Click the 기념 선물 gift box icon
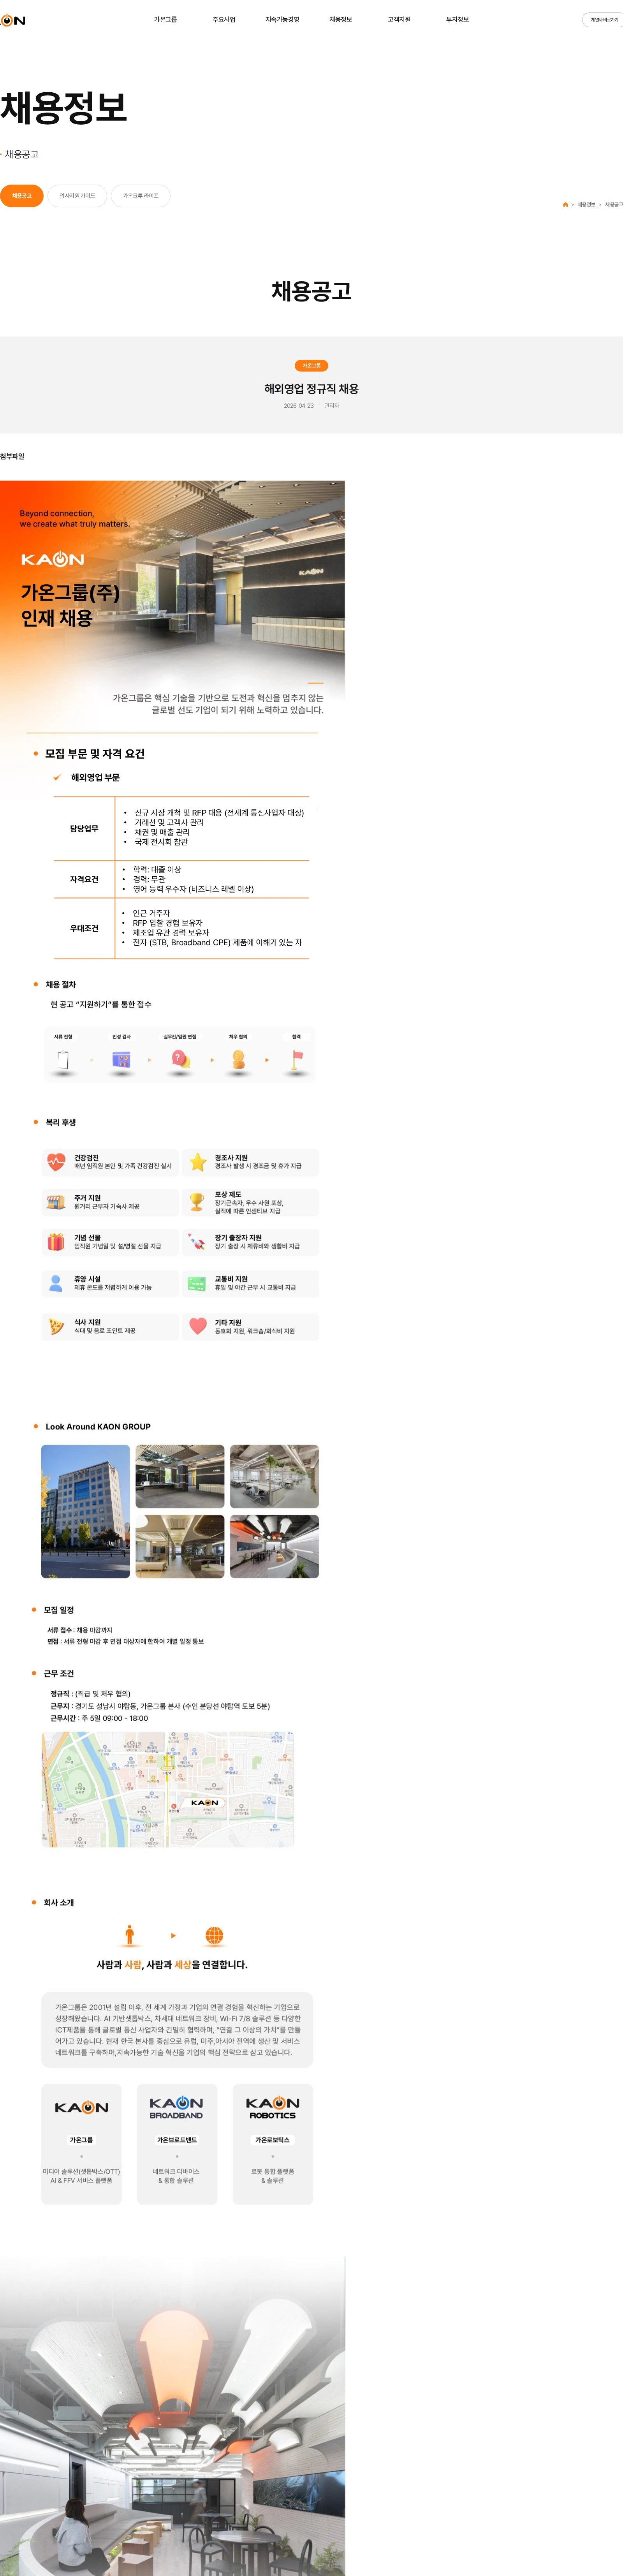This screenshot has height=2576, width=623. pyautogui.click(x=56, y=1242)
